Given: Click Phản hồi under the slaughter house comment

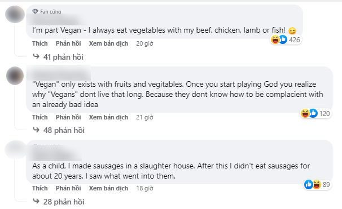Looking at the screenshot, I should point(68,188).
